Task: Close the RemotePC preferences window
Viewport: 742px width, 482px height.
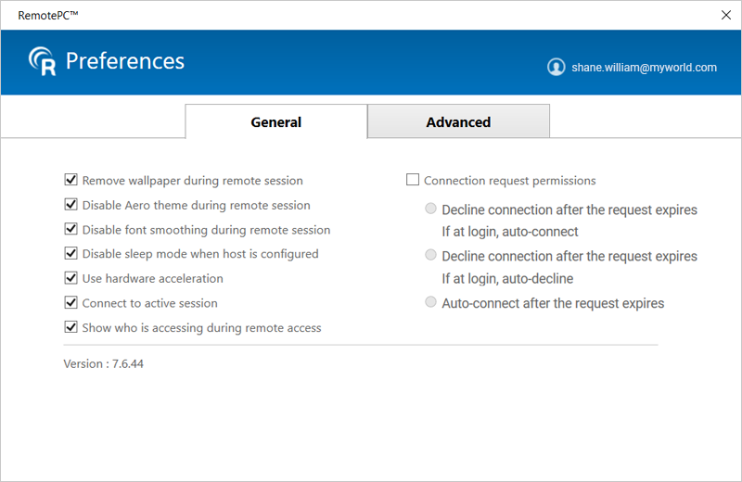Action: [725, 15]
